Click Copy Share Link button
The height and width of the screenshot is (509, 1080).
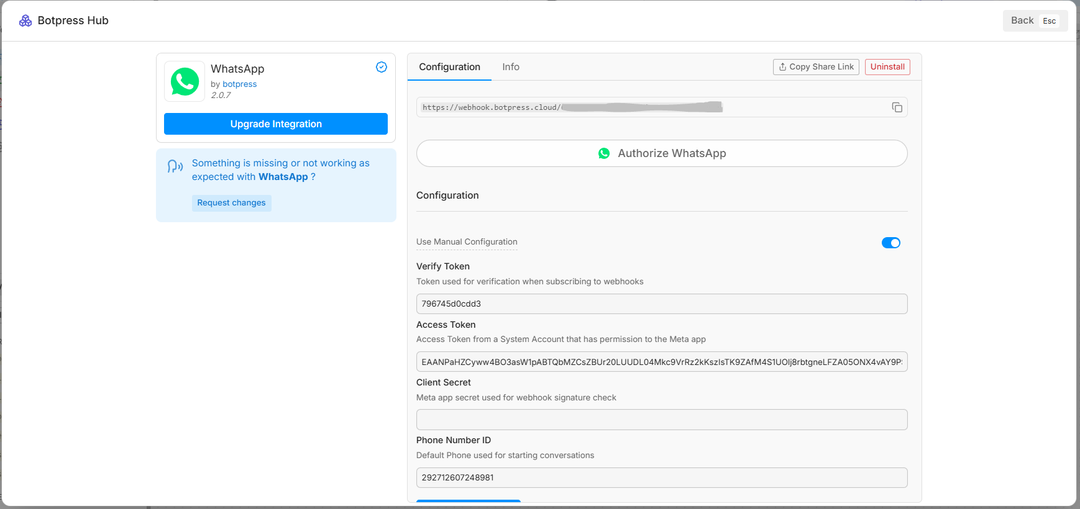coord(816,67)
